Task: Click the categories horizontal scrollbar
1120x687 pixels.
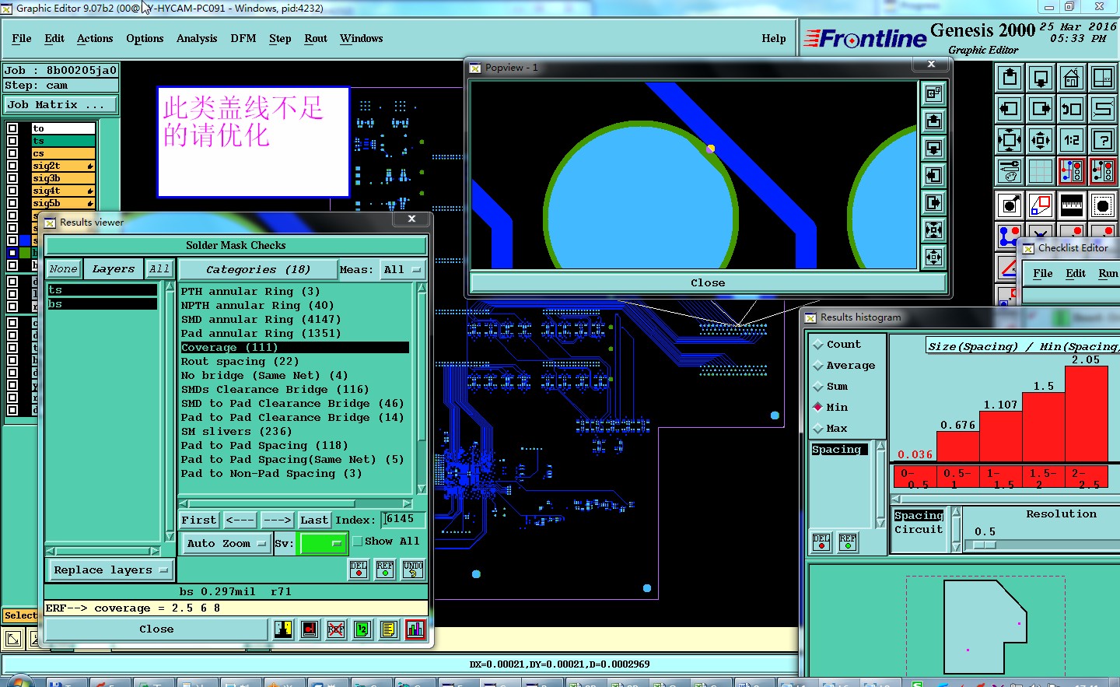Action: tap(296, 503)
